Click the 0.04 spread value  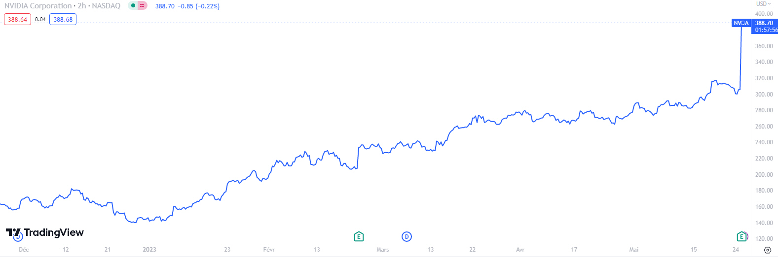(x=40, y=20)
